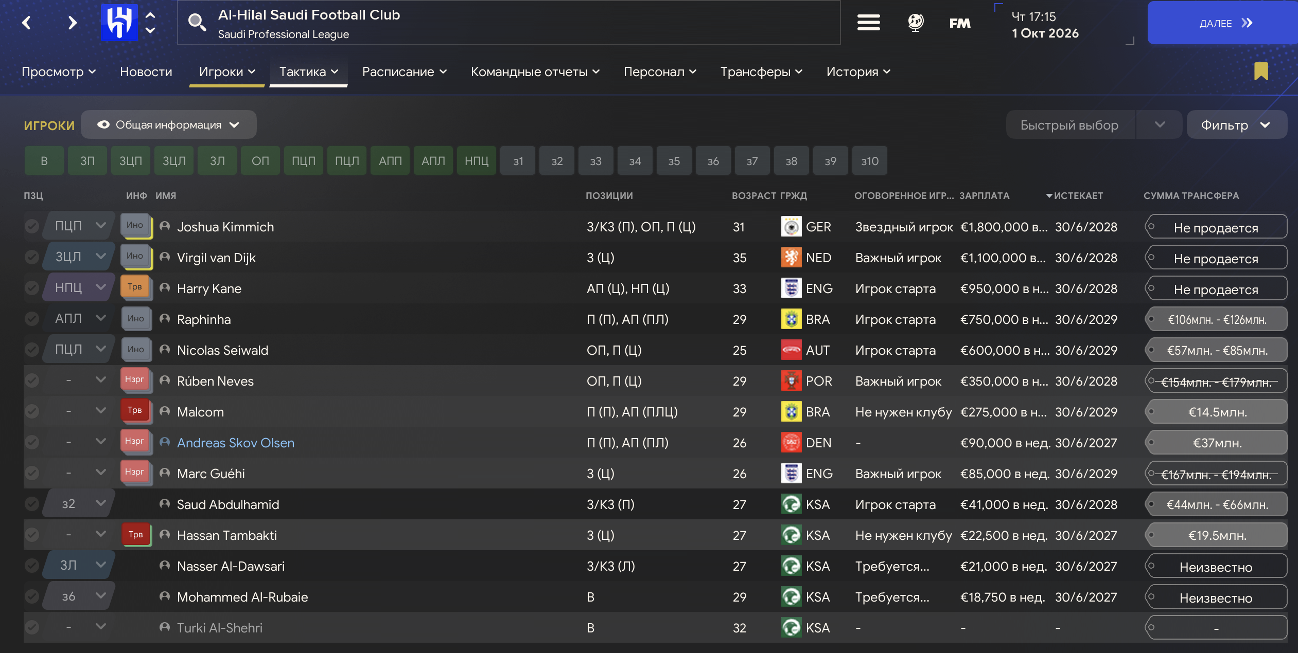Toggle selection circle for Nicolas Seiwald

click(x=32, y=350)
